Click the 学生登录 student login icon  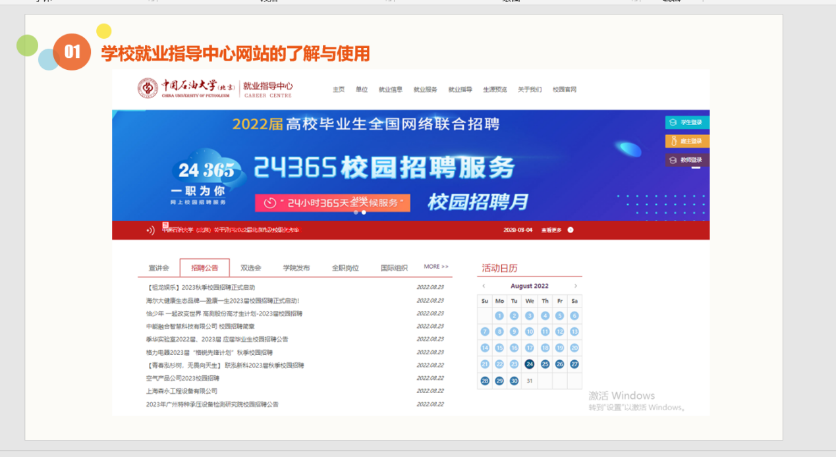pos(672,122)
